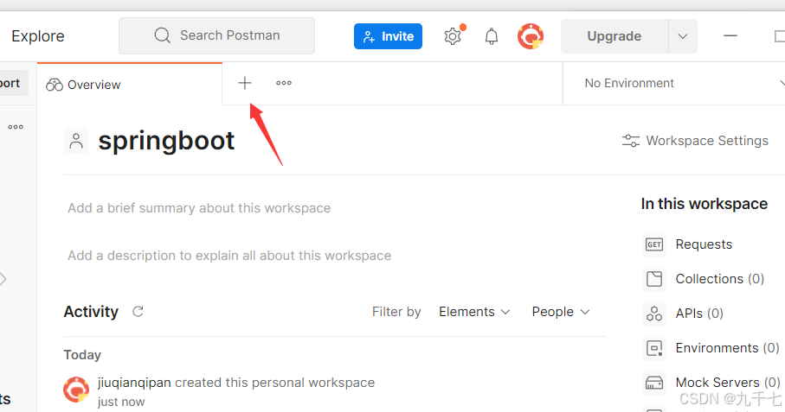
Task: Open user avatar in header
Action: click(531, 36)
